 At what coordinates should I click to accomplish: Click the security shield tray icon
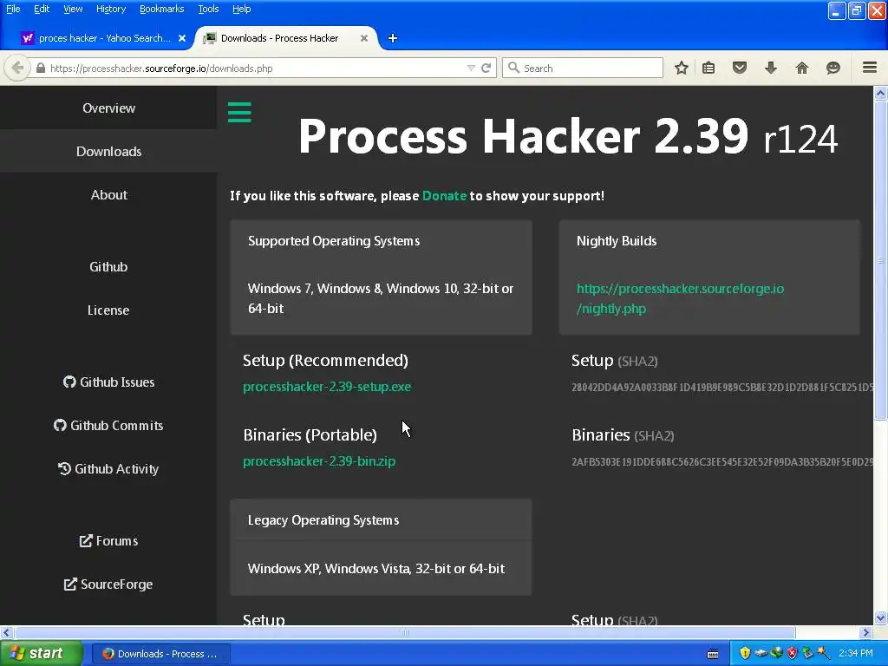pos(745,653)
